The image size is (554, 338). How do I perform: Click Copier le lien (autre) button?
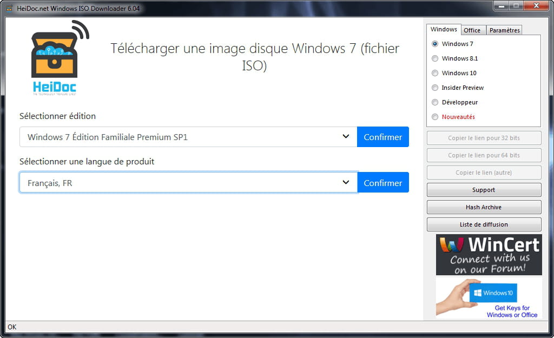tap(484, 173)
